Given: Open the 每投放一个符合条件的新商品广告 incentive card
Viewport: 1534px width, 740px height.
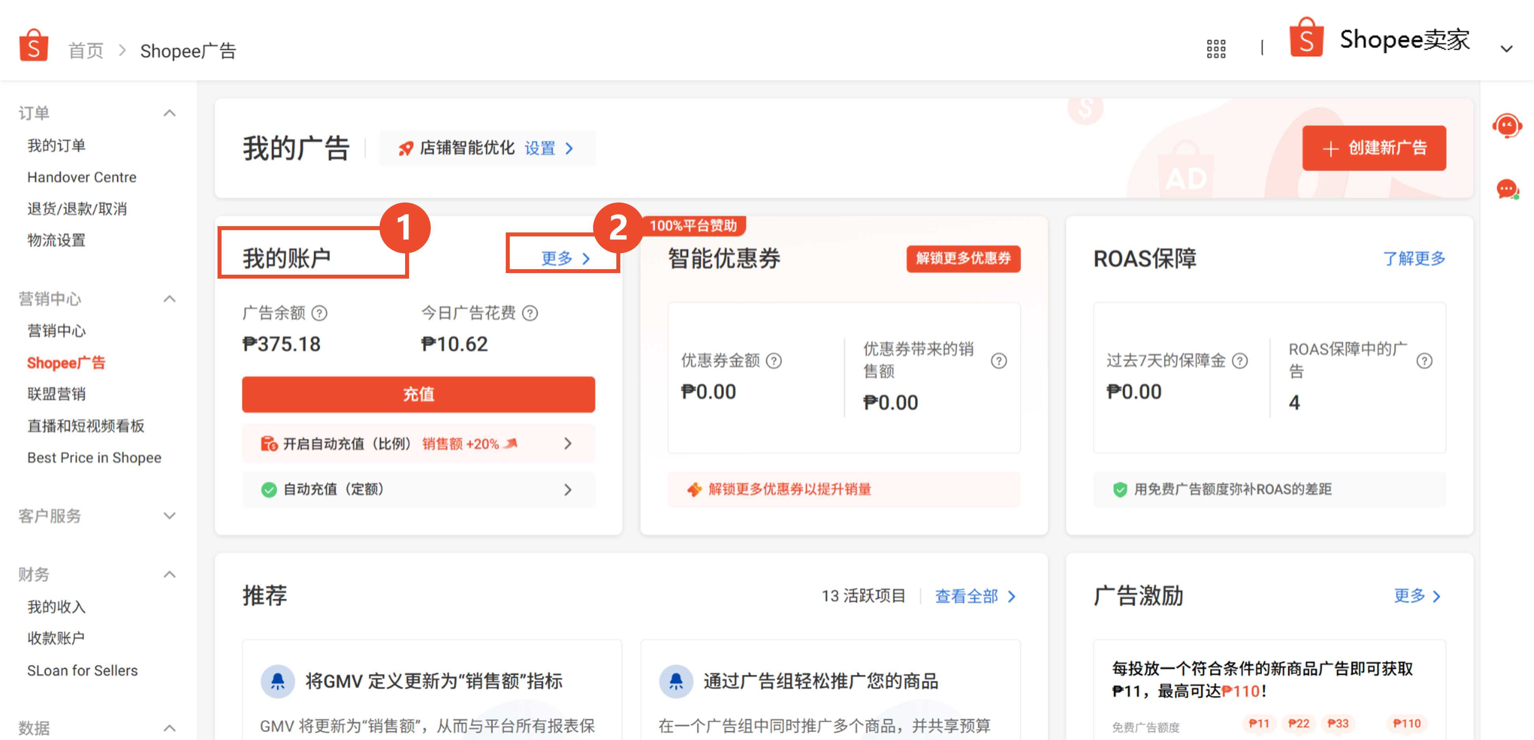Looking at the screenshot, I should coord(1269,690).
